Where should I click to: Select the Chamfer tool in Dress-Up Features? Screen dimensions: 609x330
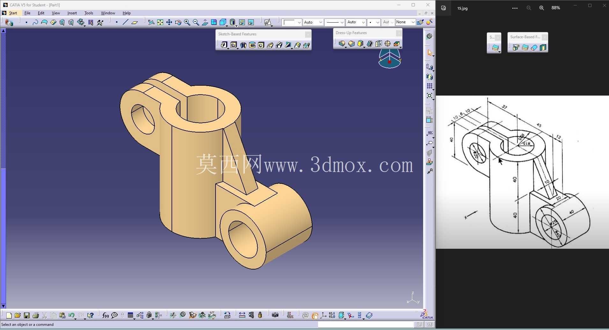(x=351, y=44)
